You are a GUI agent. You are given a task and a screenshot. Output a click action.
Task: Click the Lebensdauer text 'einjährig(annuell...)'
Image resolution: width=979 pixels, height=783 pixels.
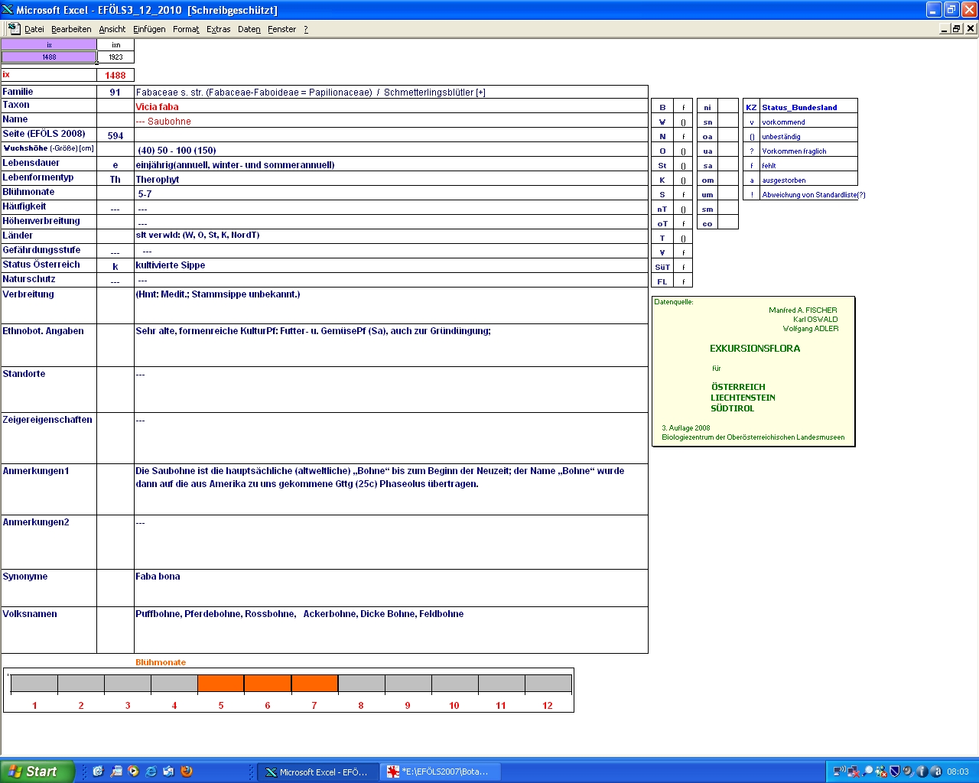(235, 164)
